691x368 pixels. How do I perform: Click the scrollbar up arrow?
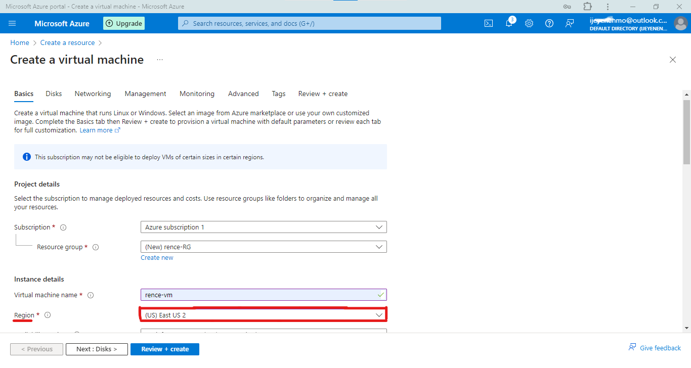(686, 94)
